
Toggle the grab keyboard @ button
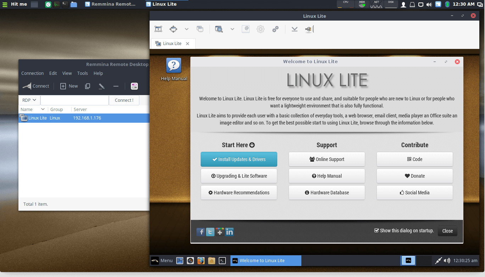click(x=246, y=29)
